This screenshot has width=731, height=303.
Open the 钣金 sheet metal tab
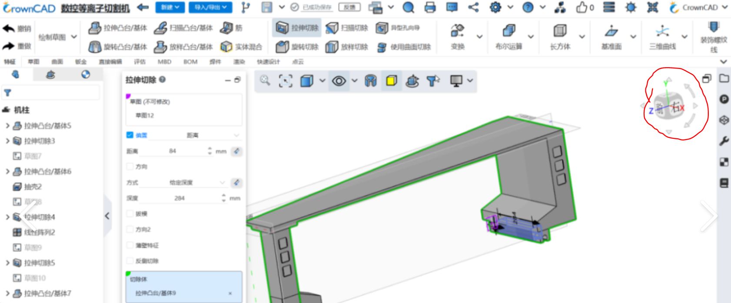coord(81,62)
